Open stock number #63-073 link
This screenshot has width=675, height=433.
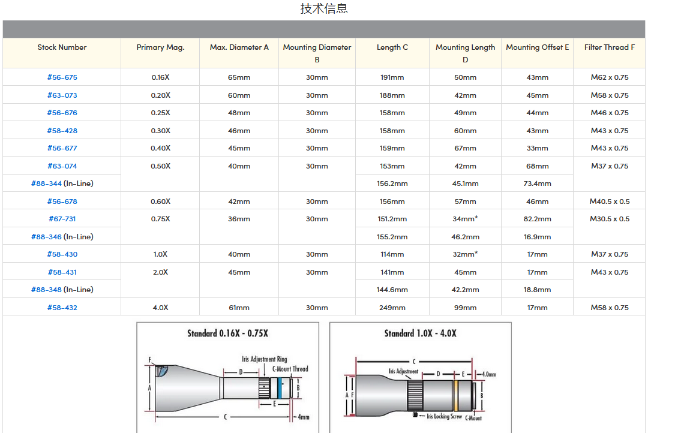click(62, 95)
